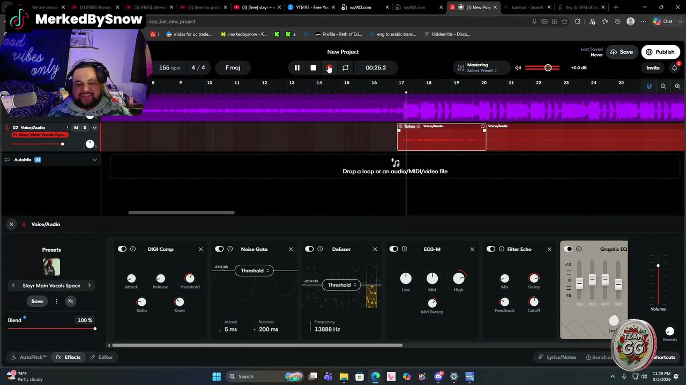686x385 pixels.
Task: Turn the Voice/Audio track pan knob
Action: click(90, 144)
